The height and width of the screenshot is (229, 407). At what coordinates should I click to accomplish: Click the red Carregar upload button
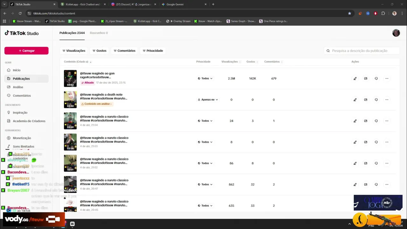[26, 51]
